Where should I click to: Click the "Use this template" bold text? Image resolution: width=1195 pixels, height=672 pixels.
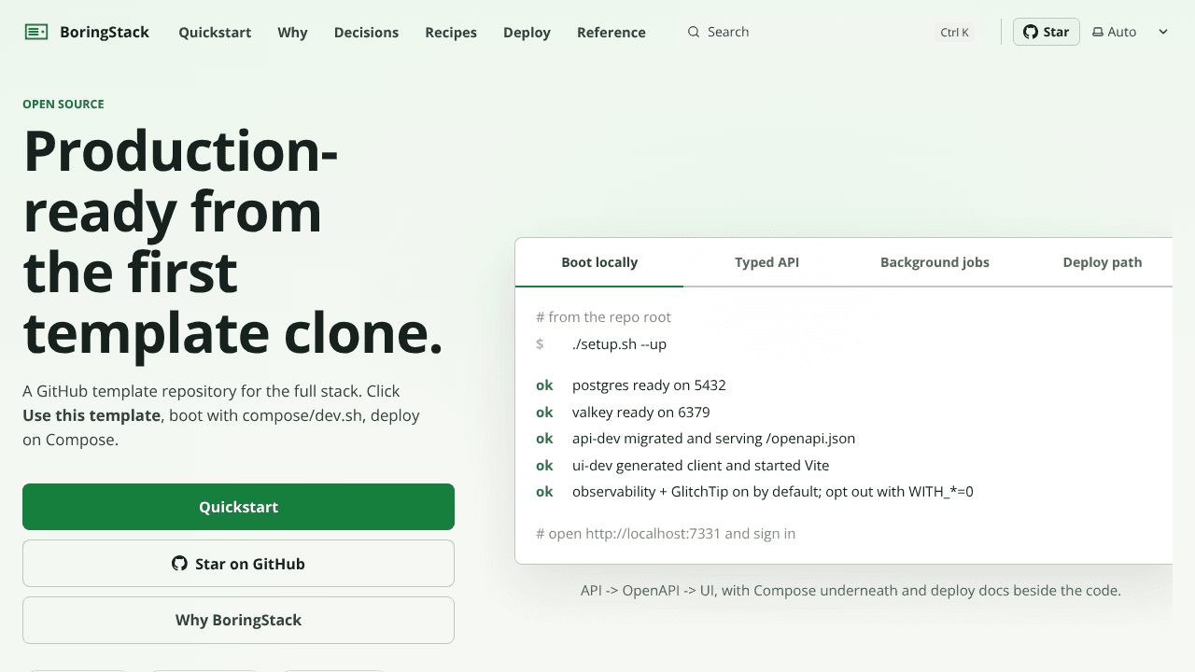pos(91,415)
